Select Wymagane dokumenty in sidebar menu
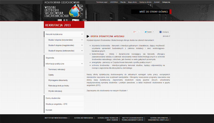214x123 pixels. [64, 80]
